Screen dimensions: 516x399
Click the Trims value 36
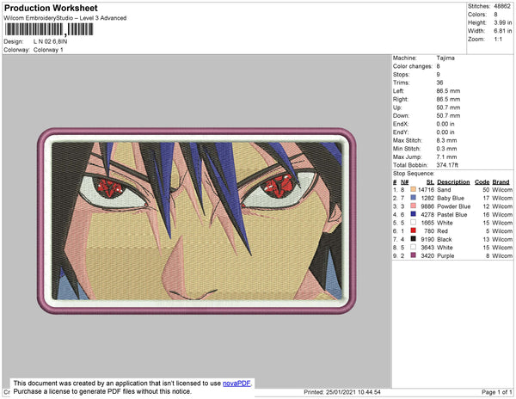coord(439,83)
